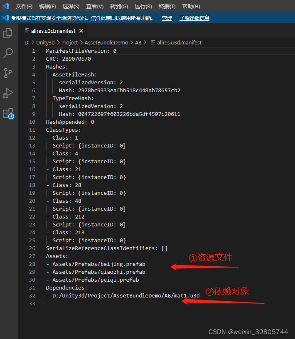Open the Extensions view in activity bar
This screenshot has height=339, width=295.
point(8,113)
